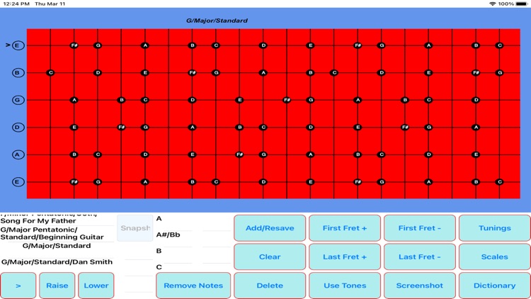Screen dimensions: 531x299
Task: Select the B string label circle
Action: pyautogui.click(x=18, y=72)
